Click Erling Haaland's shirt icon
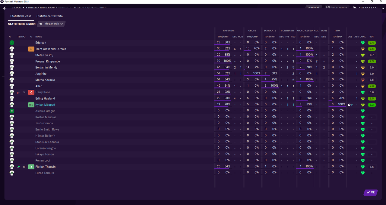Viewport: 386px width, 205px height. (x=12, y=98)
